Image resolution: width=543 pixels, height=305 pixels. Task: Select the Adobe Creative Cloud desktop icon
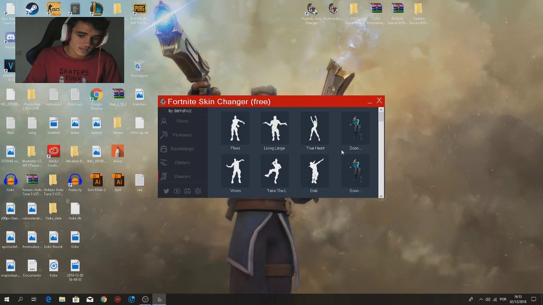[53, 156]
